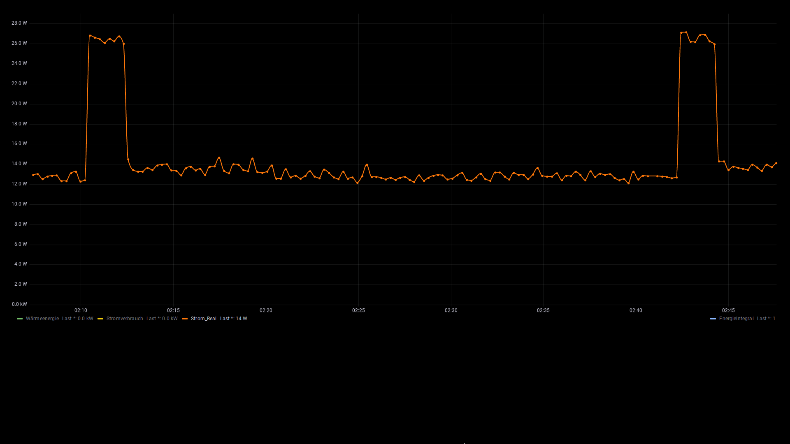Click the 02:30 time axis label
Image resolution: width=790 pixels, height=444 pixels.
tap(451, 310)
